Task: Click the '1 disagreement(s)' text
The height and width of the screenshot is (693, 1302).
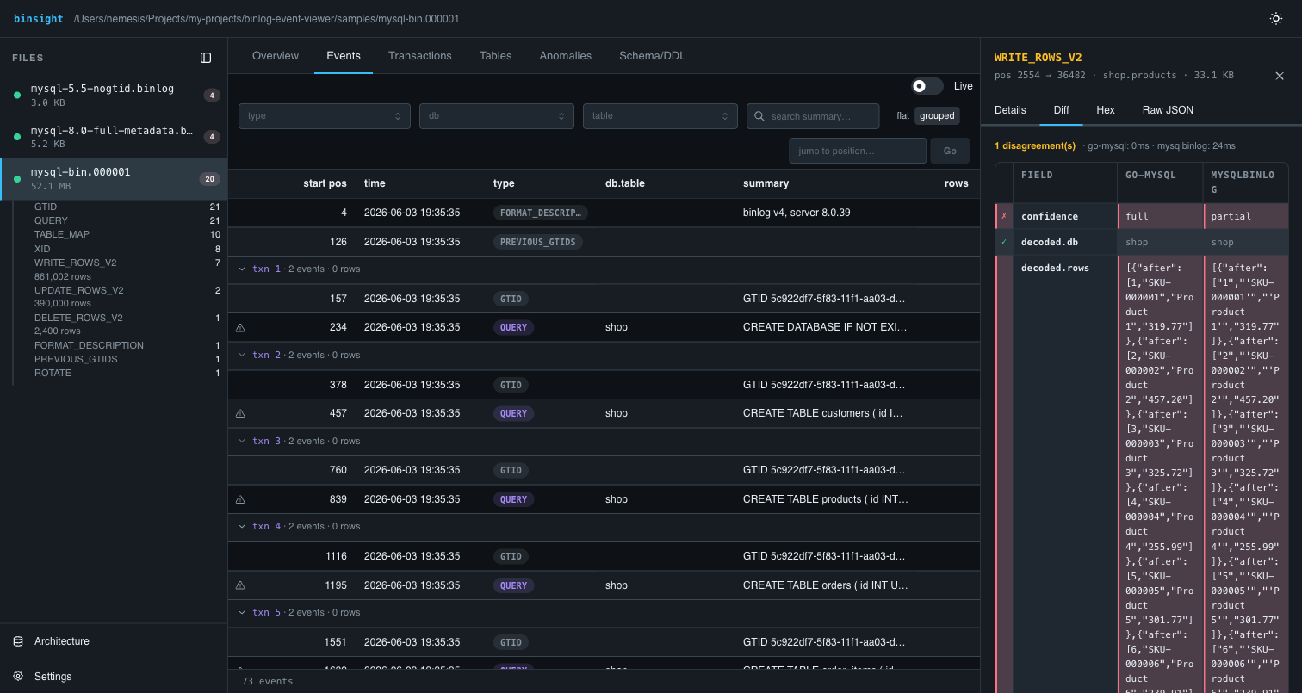Action: click(x=1035, y=146)
